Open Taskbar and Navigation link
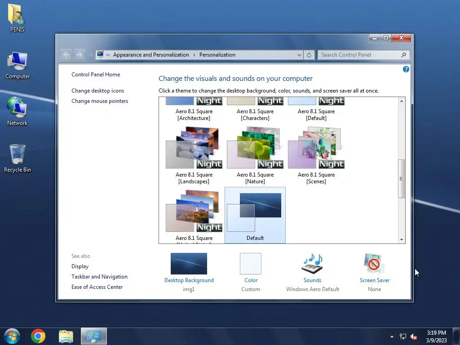Image resolution: width=460 pixels, height=345 pixels. 99,277
